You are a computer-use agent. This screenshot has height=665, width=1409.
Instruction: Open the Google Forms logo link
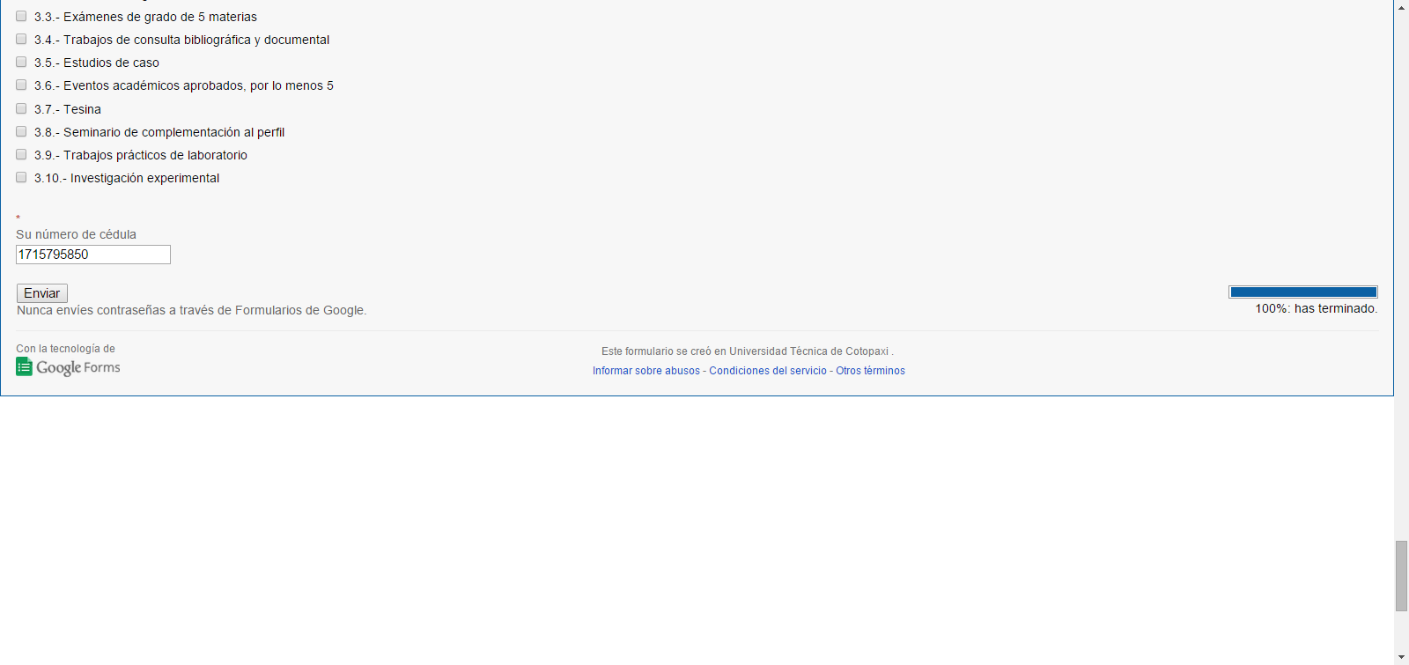point(68,367)
